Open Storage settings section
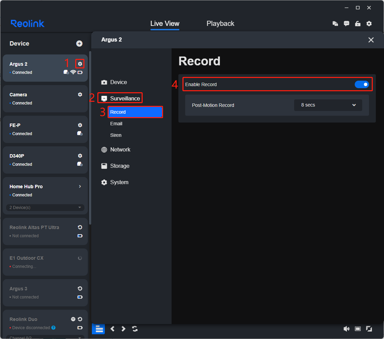The width and height of the screenshot is (384, 339). (115, 166)
